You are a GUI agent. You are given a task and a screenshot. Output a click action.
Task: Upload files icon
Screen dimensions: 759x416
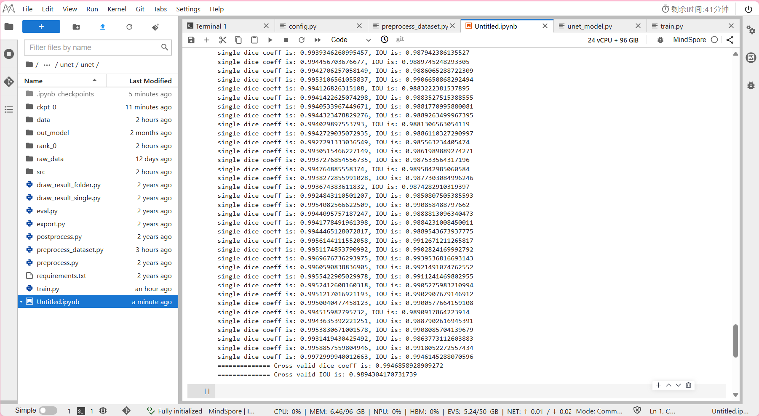pyautogui.click(x=103, y=27)
